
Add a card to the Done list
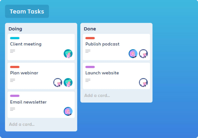tap(97, 96)
